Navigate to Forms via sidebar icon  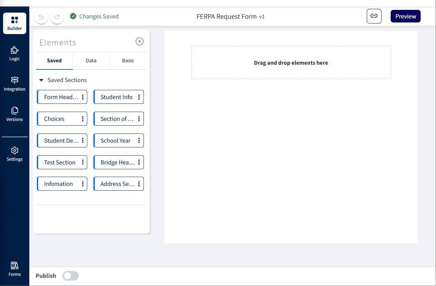click(14, 269)
